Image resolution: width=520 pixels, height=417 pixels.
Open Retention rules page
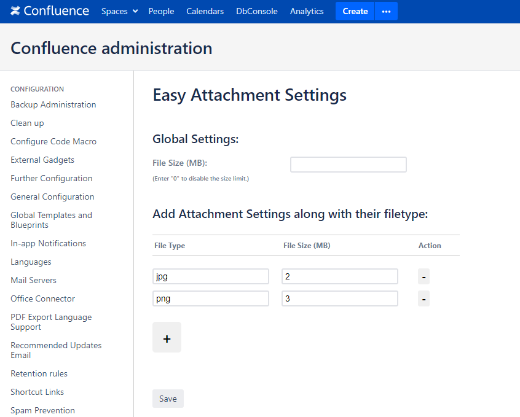[39, 373]
